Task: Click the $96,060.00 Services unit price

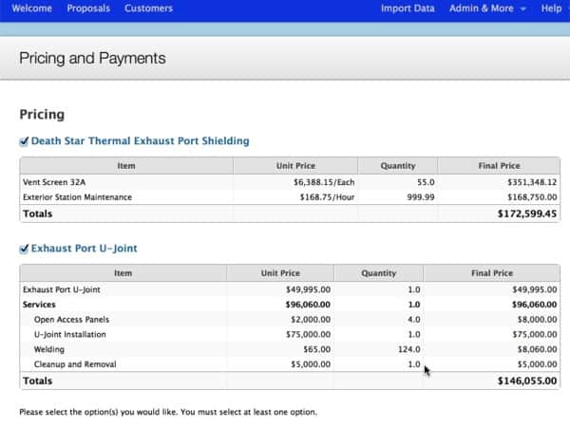Action: point(308,305)
